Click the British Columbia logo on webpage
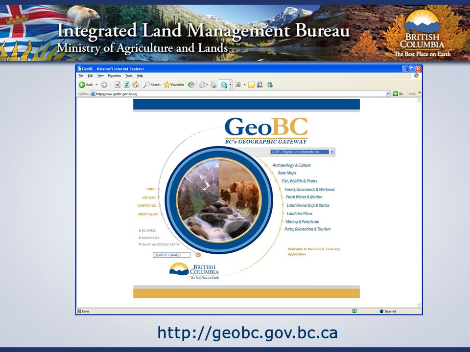Image resolution: width=470 pixels, height=352 pixels. pyautogui.click(x=194, y=271)
